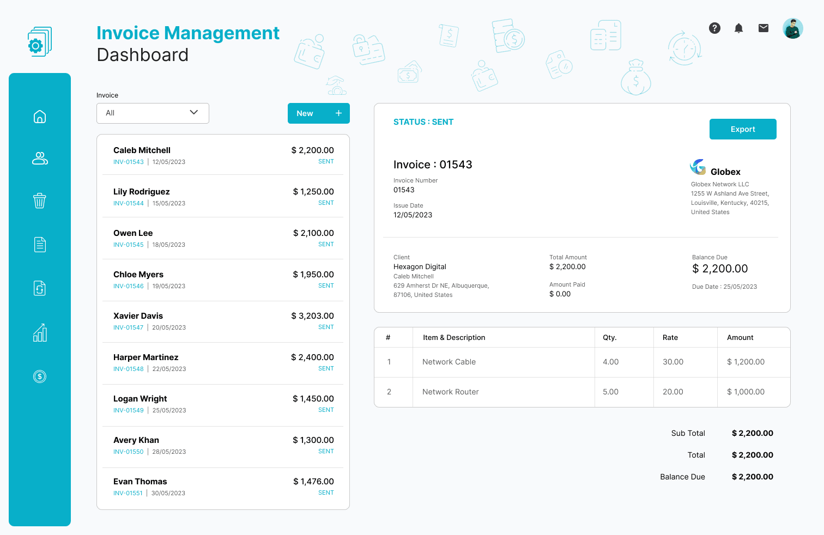824x535 pixels.
Task: Open messages with the envelope icon
Action: [x=764, y=28]
